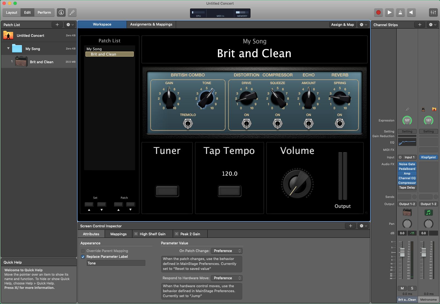Add a new patch with plus button
Image resolution: width=440 pixels, height=304 pixels.
[x=57, y=25]
